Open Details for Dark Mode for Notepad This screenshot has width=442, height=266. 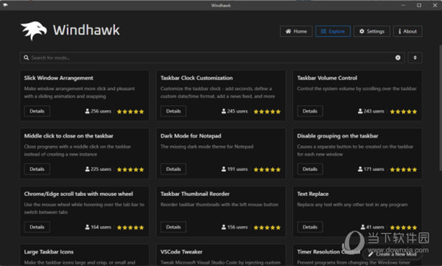pyautogui.click(x=173, y=169)
